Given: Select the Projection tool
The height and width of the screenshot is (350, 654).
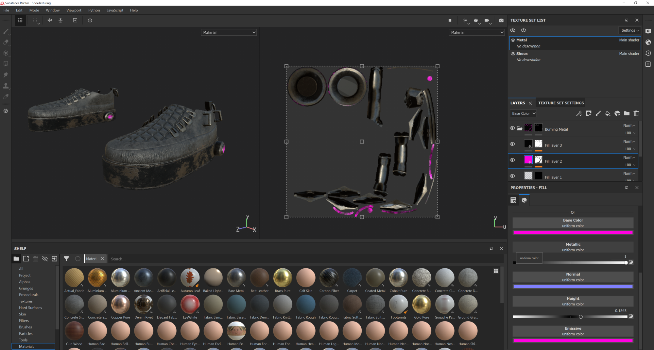Looking at the screenshot, I should [x=6, y=53].
